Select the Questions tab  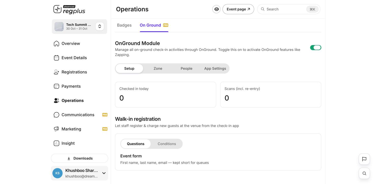coord(136,144)
